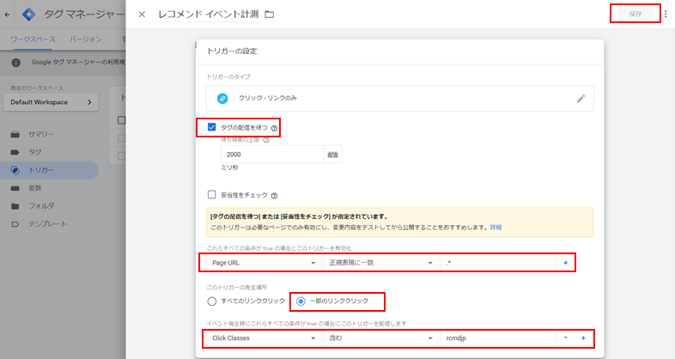The height and width of the screenshot is (359, 675).
Task: Open the Default Workspace selector
Action: [51, 102]
